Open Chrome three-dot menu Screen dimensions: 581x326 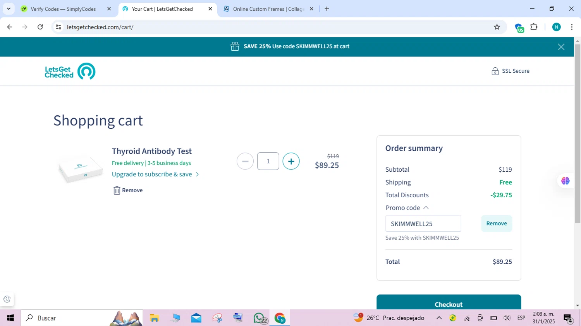(x=572, y=27)
